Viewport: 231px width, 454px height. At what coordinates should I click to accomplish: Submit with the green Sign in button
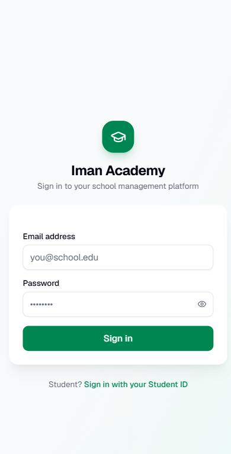118,338
